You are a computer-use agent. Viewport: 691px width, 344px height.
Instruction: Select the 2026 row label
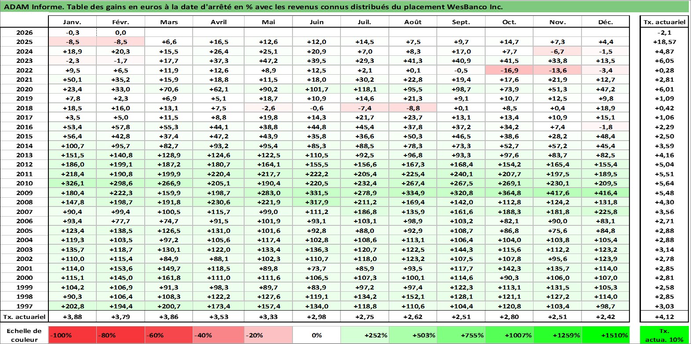[x=24, y=33]
